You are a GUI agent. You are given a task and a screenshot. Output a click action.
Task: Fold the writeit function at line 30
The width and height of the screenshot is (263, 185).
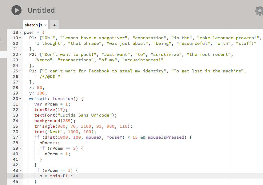(20, 99)
